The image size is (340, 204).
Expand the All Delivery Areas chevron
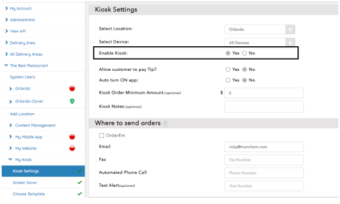(7, 54)
